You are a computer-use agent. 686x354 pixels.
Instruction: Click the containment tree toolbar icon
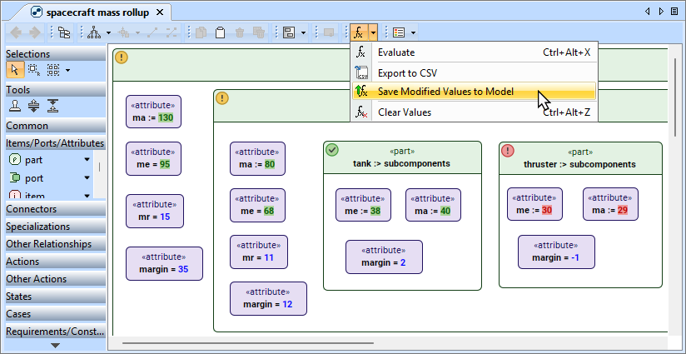click(64, 32)
